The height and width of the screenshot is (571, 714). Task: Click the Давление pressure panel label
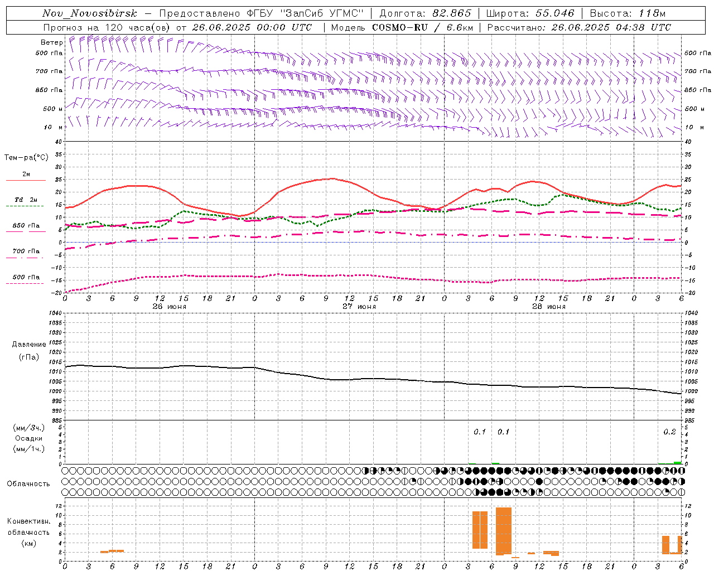29,345
